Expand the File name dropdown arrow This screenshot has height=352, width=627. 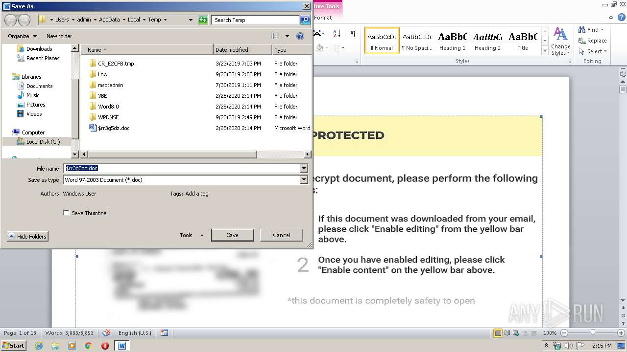pyautogui.click(x=304, y=168)
